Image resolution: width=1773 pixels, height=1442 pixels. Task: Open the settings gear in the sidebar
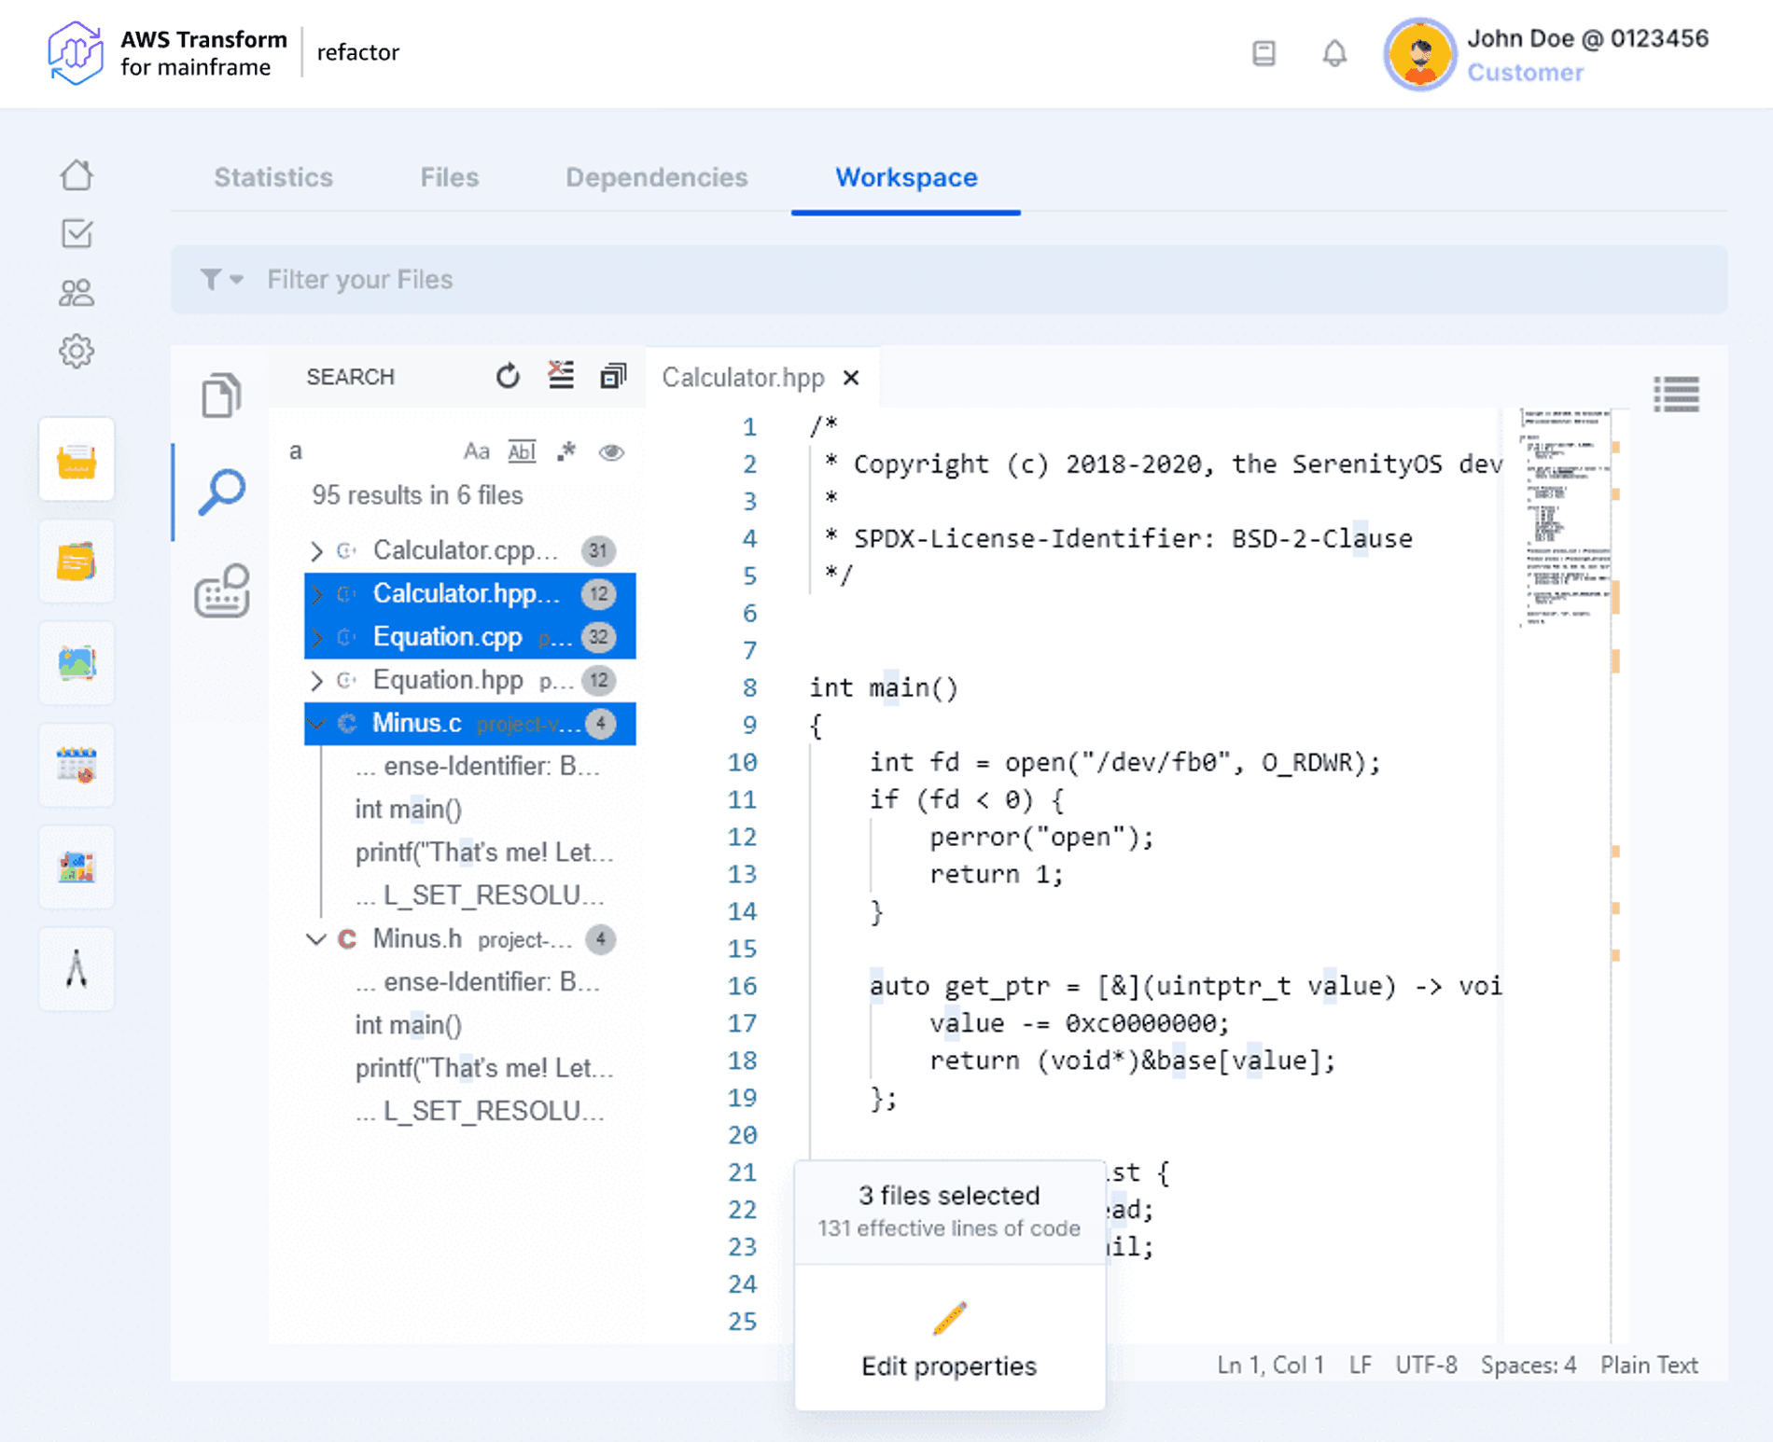point(78,353)
